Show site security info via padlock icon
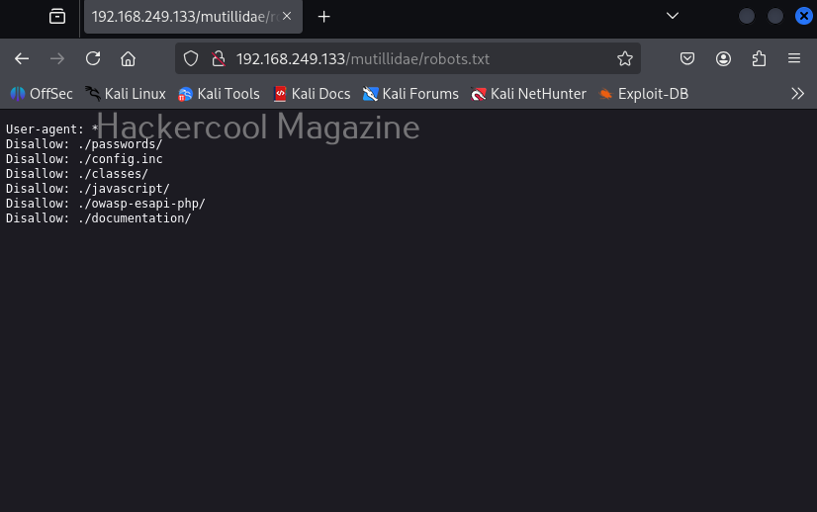The height and width of the screenshot is (512, 817). point(219,59)
